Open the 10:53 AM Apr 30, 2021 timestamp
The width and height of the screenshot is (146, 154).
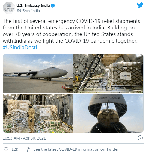(24, 138)
